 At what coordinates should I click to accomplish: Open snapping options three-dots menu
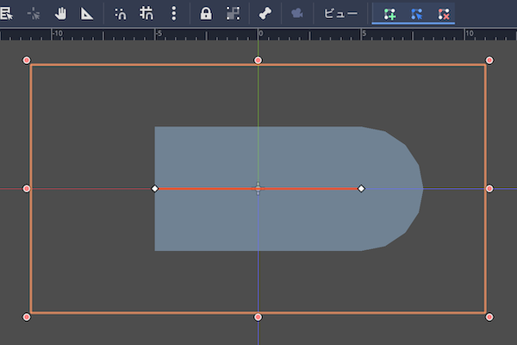tap(174, 14)
